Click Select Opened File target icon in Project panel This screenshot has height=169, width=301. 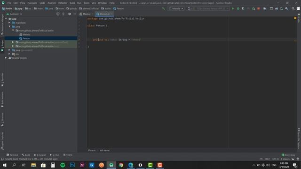58,14
